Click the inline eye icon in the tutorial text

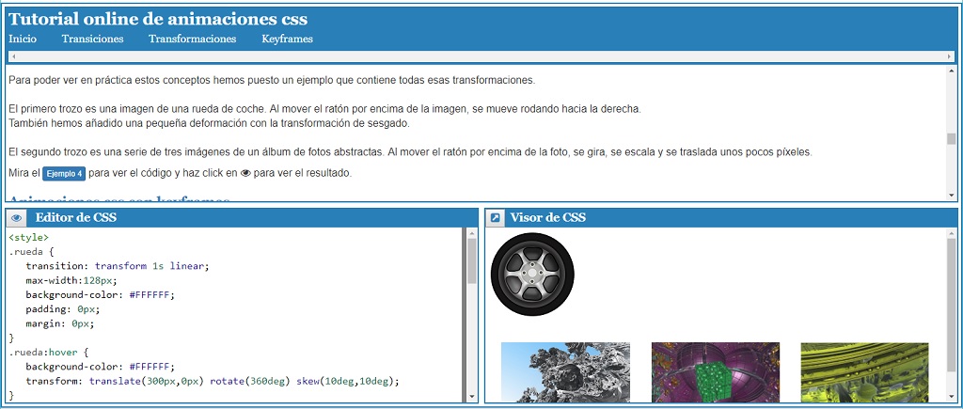click(245, 173)
